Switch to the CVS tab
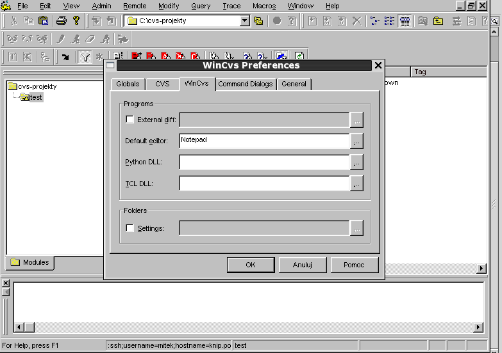 coord(162,84)
